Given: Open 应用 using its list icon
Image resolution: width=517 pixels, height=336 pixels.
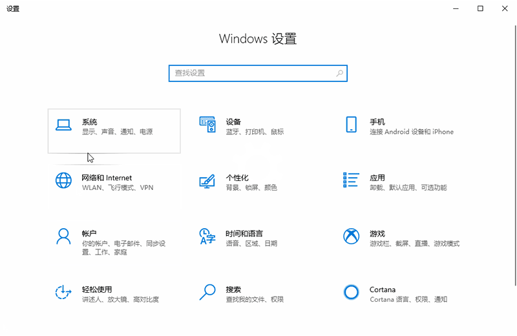Looking at the screenshot, I should 351,181.
